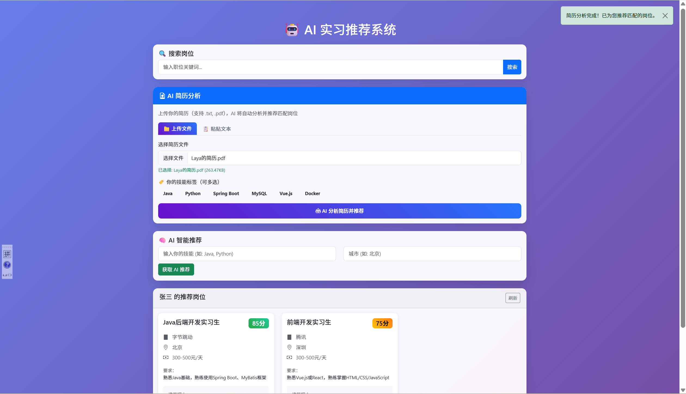Viewport: 686px width, 394px height.
Task: Toggle the Java skill tag
Action: [168, 193]
